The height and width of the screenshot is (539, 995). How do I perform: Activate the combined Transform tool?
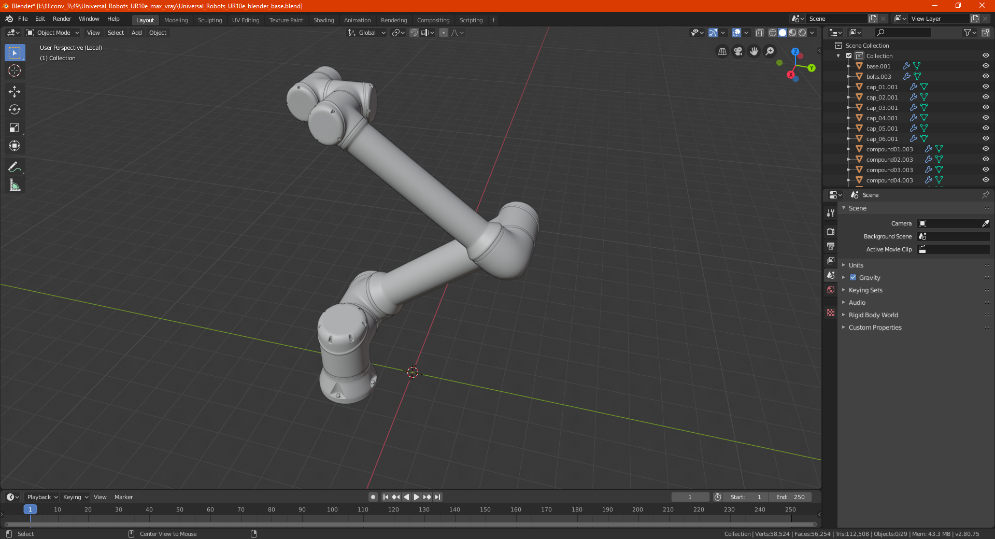click(15, 146)
